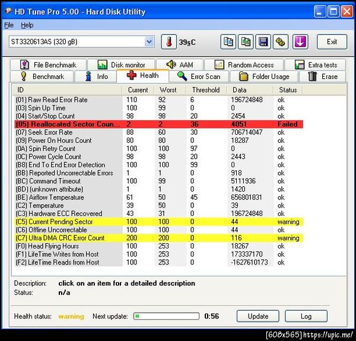Click the Current column header
Image resolution: width=356 pixels, height=341 pixels.
pyautogui.click(x=138, y=90)
